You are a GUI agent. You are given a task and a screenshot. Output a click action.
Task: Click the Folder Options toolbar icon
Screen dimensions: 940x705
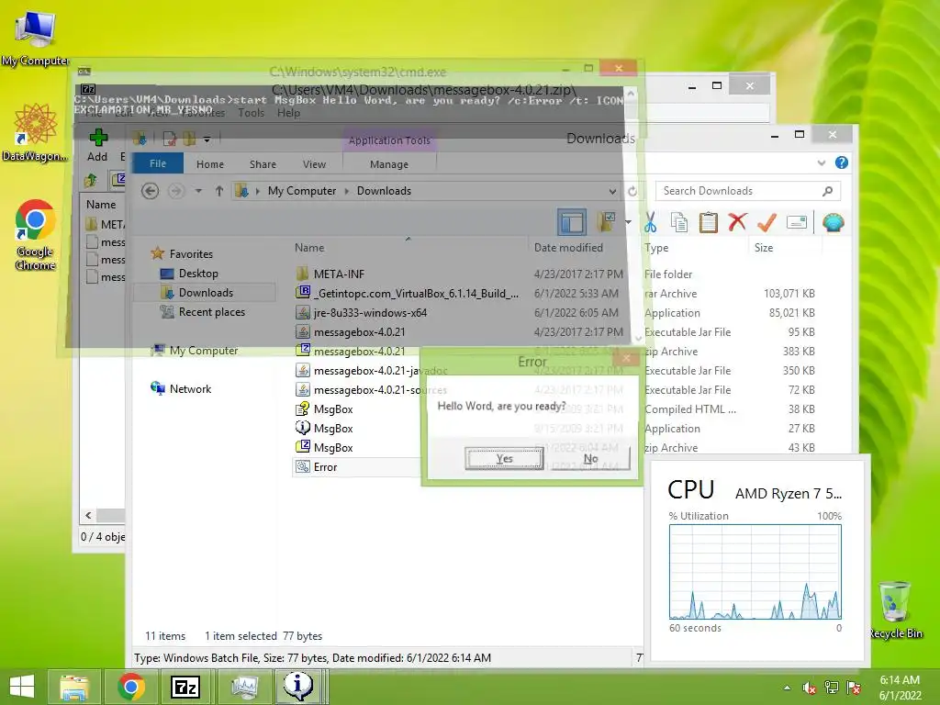(x=607, y=222)
